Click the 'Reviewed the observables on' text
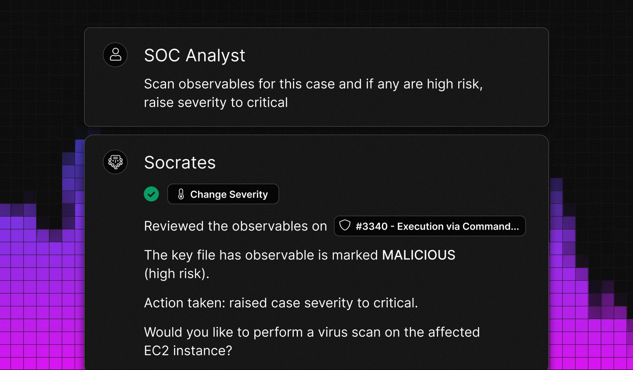This screenshot has height=370, width=633. coord(235,226)
